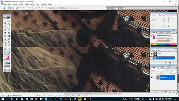This screenshot has height=101, width=179.
Task: Switch to the Swatches tab
Action: 161,33
